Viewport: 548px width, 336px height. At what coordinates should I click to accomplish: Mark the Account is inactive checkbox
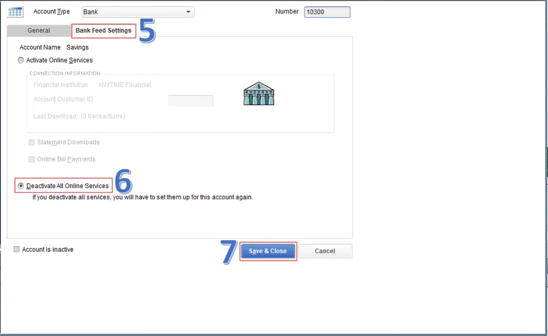pos(17,250)
